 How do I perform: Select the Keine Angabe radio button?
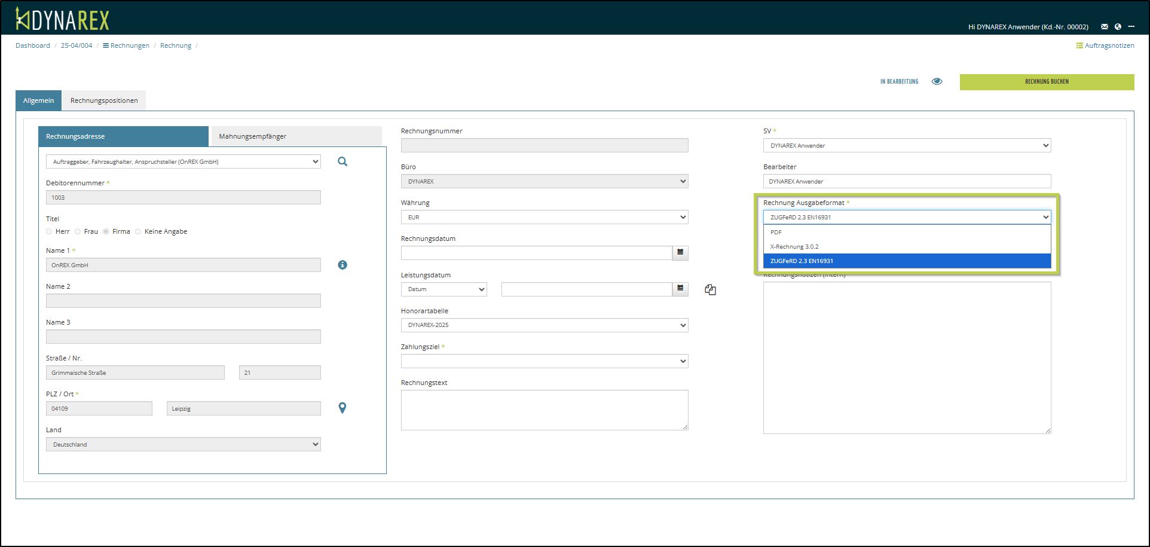[138, 231]
